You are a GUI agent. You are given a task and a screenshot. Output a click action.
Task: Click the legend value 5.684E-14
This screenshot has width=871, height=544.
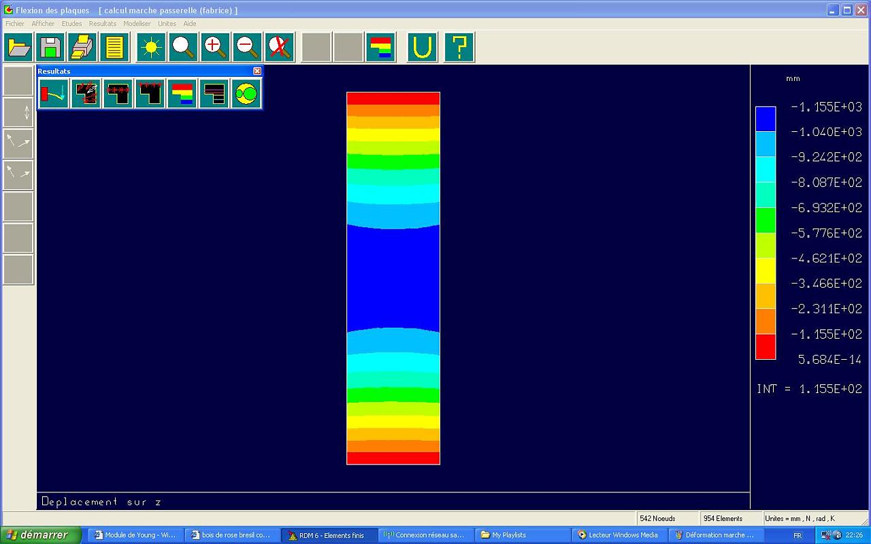tap(830, 360)
